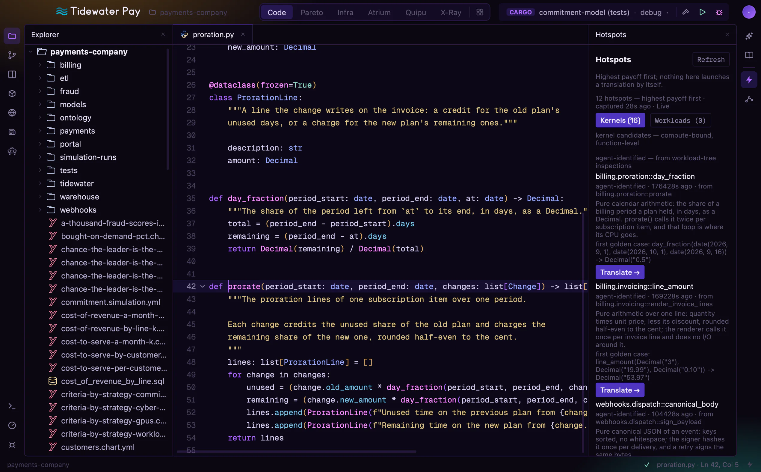Select the proration.py editor tab
Screen dimensions: 761x472
click(213, 34)
